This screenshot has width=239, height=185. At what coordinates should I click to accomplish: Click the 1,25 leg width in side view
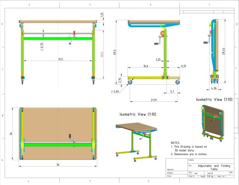tap(158, 59)
